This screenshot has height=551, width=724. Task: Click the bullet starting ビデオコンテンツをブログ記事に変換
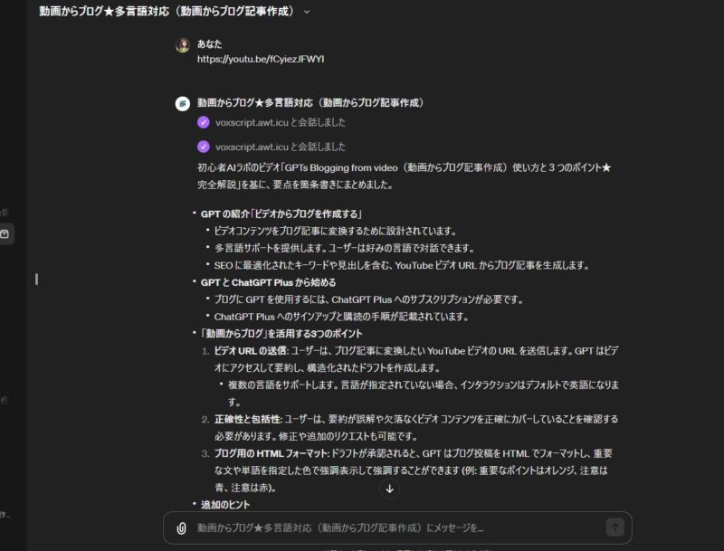335,232
